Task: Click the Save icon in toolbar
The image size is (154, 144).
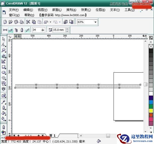Action: [x=16, y=22]
